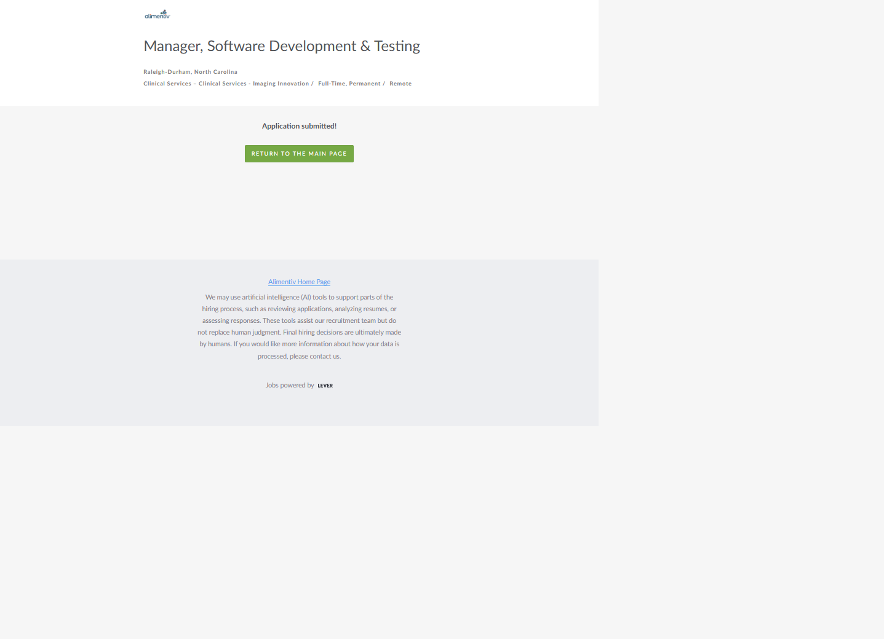Open the Alimentiv Home Page link

[x=299, y=282]
